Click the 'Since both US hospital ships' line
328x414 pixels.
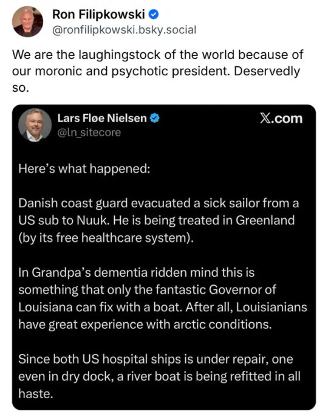[155, 359]
